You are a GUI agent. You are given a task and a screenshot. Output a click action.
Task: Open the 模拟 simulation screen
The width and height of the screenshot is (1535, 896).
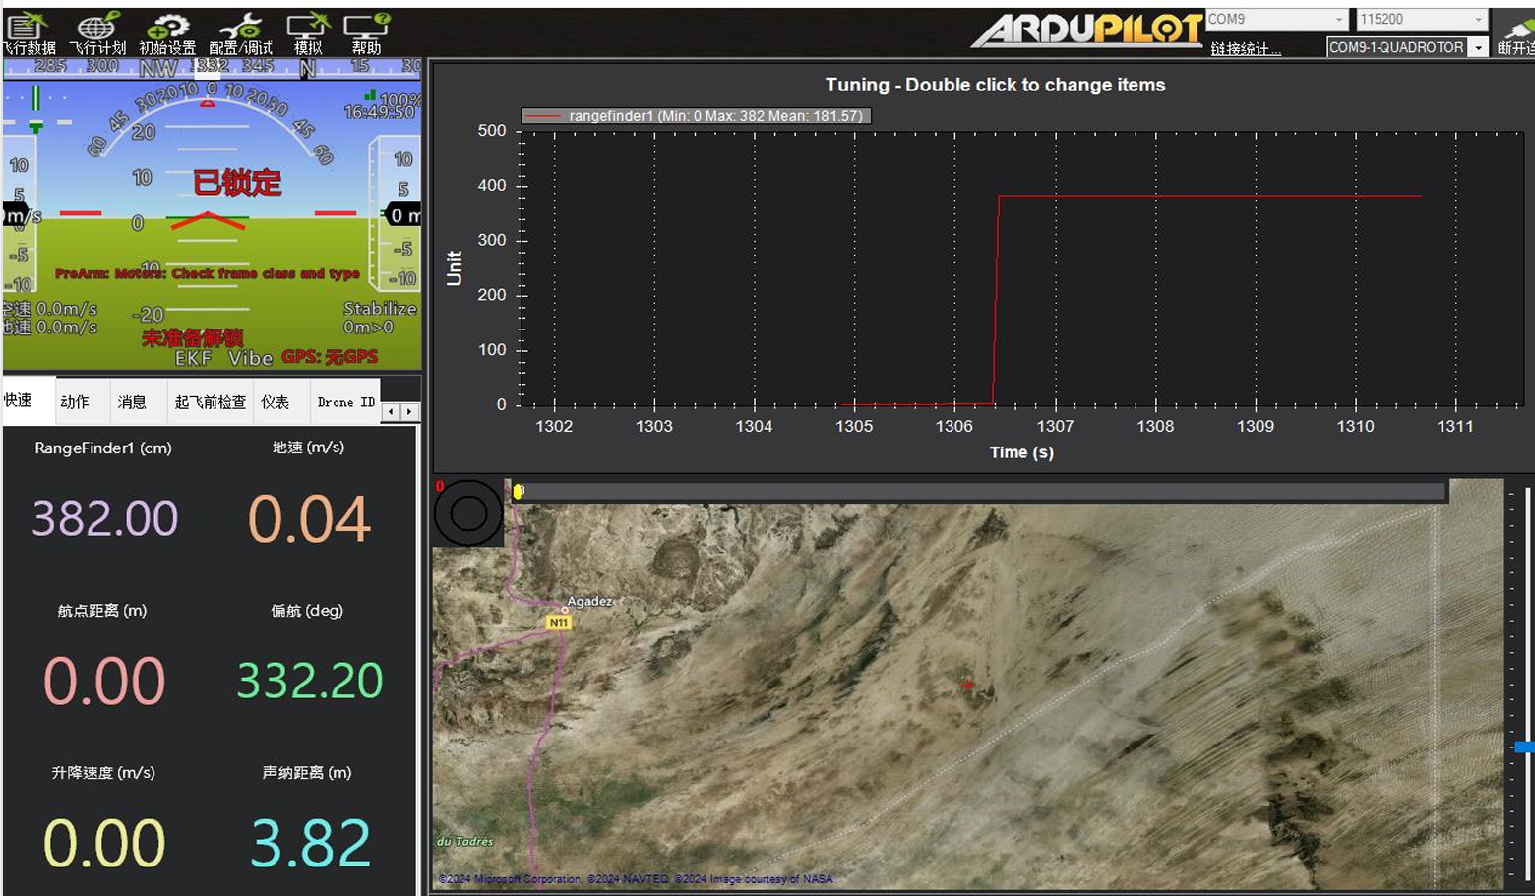(308, 31)
